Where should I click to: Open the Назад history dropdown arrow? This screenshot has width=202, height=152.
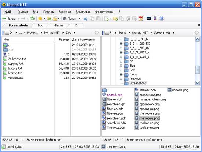[x=19, y=18]
